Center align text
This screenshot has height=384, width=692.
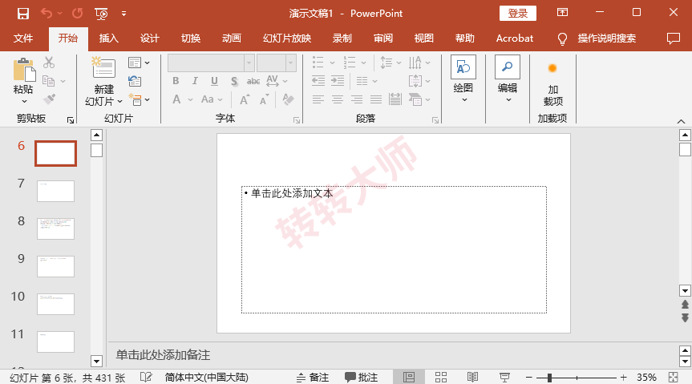click(338, 99)
